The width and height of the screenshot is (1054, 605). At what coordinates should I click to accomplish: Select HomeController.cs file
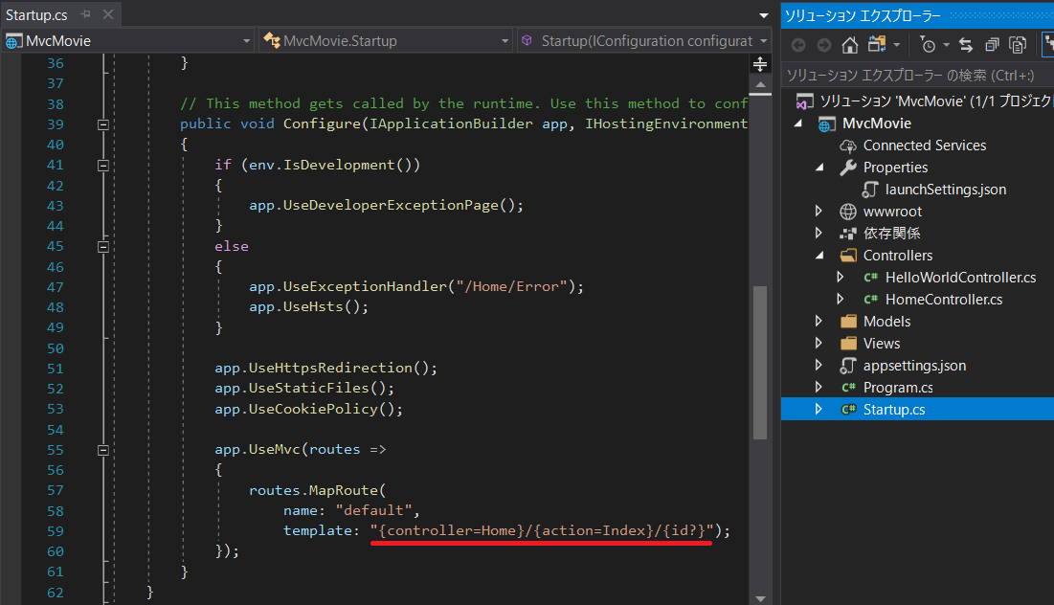click(944, 300)
